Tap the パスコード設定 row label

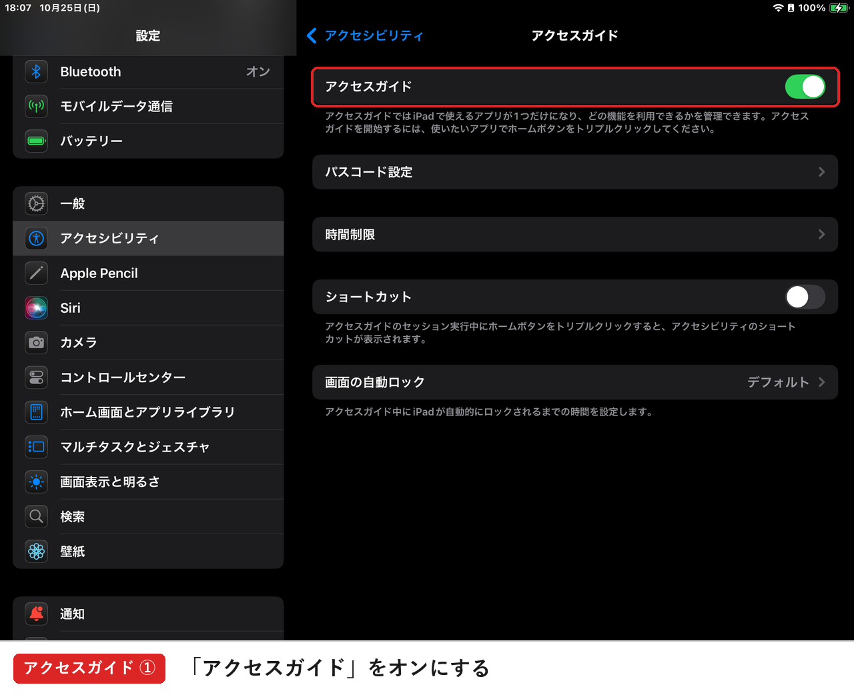point(368,172)
